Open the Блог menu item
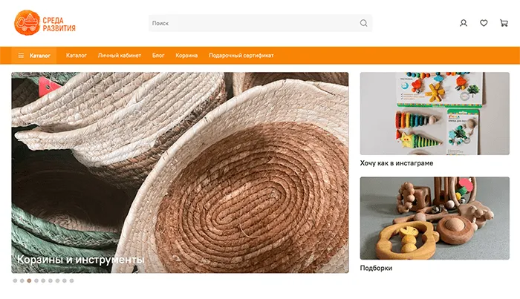Screen dimensions: 520x299 pos(158,56)
